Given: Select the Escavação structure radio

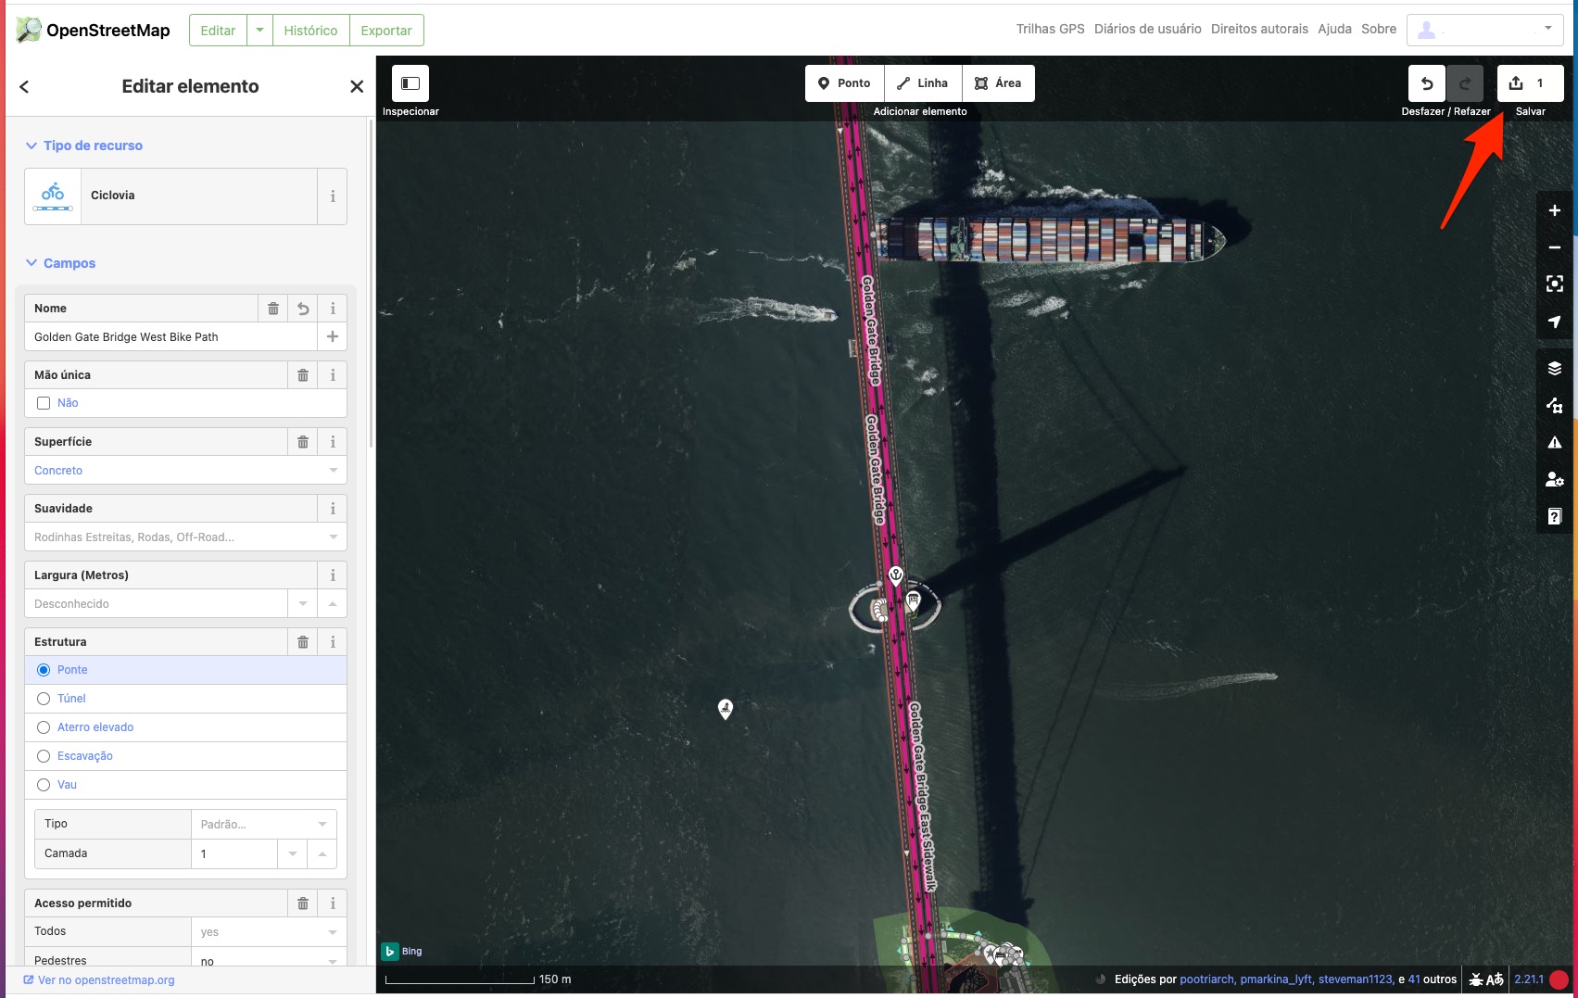Looking at the screenshot, I should coord(44,756).
